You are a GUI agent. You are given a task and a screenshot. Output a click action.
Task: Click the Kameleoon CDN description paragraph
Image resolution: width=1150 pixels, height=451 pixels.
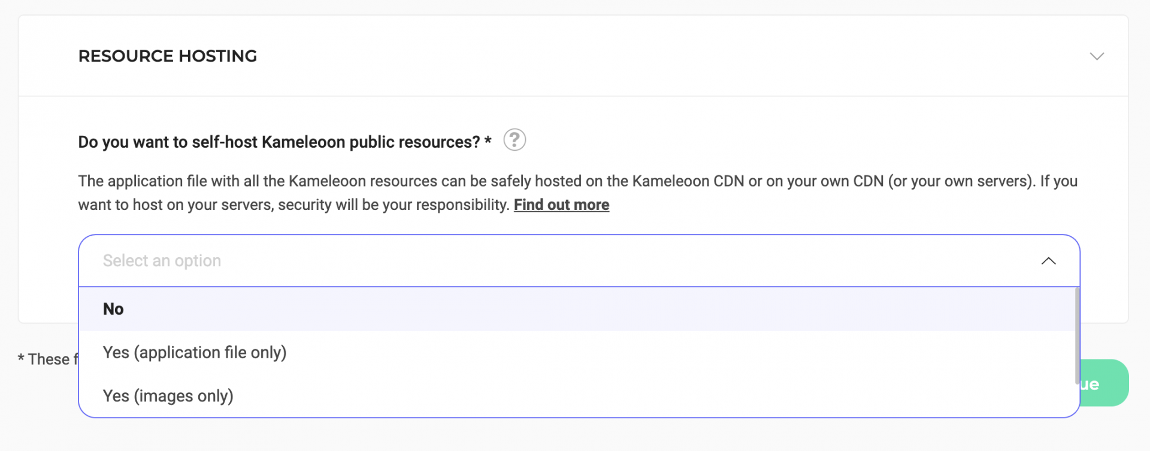[x=577, y=193]
